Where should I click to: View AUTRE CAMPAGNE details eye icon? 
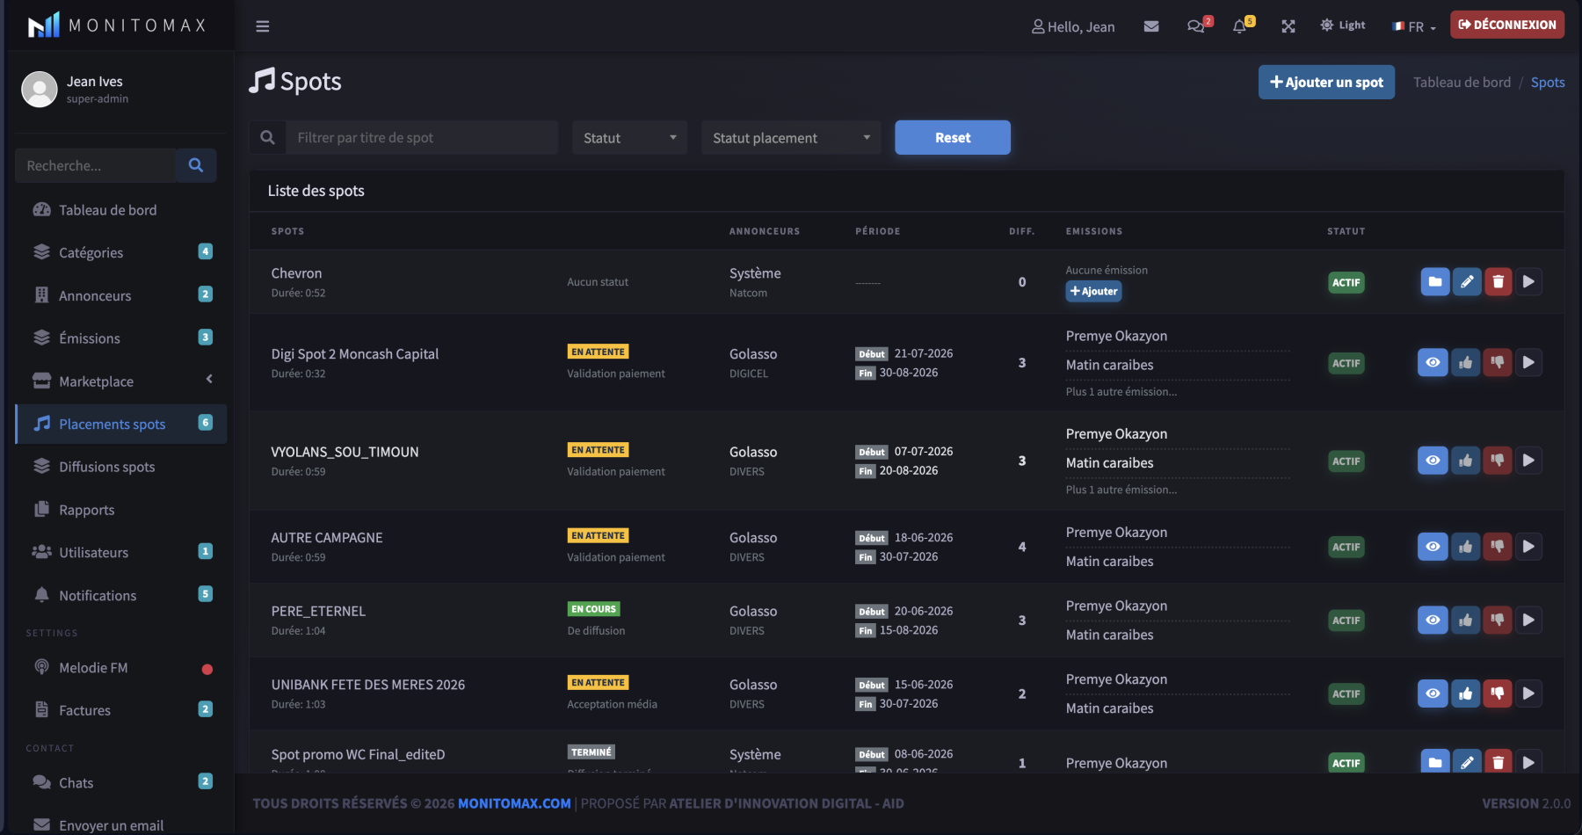coord(1433,547)
